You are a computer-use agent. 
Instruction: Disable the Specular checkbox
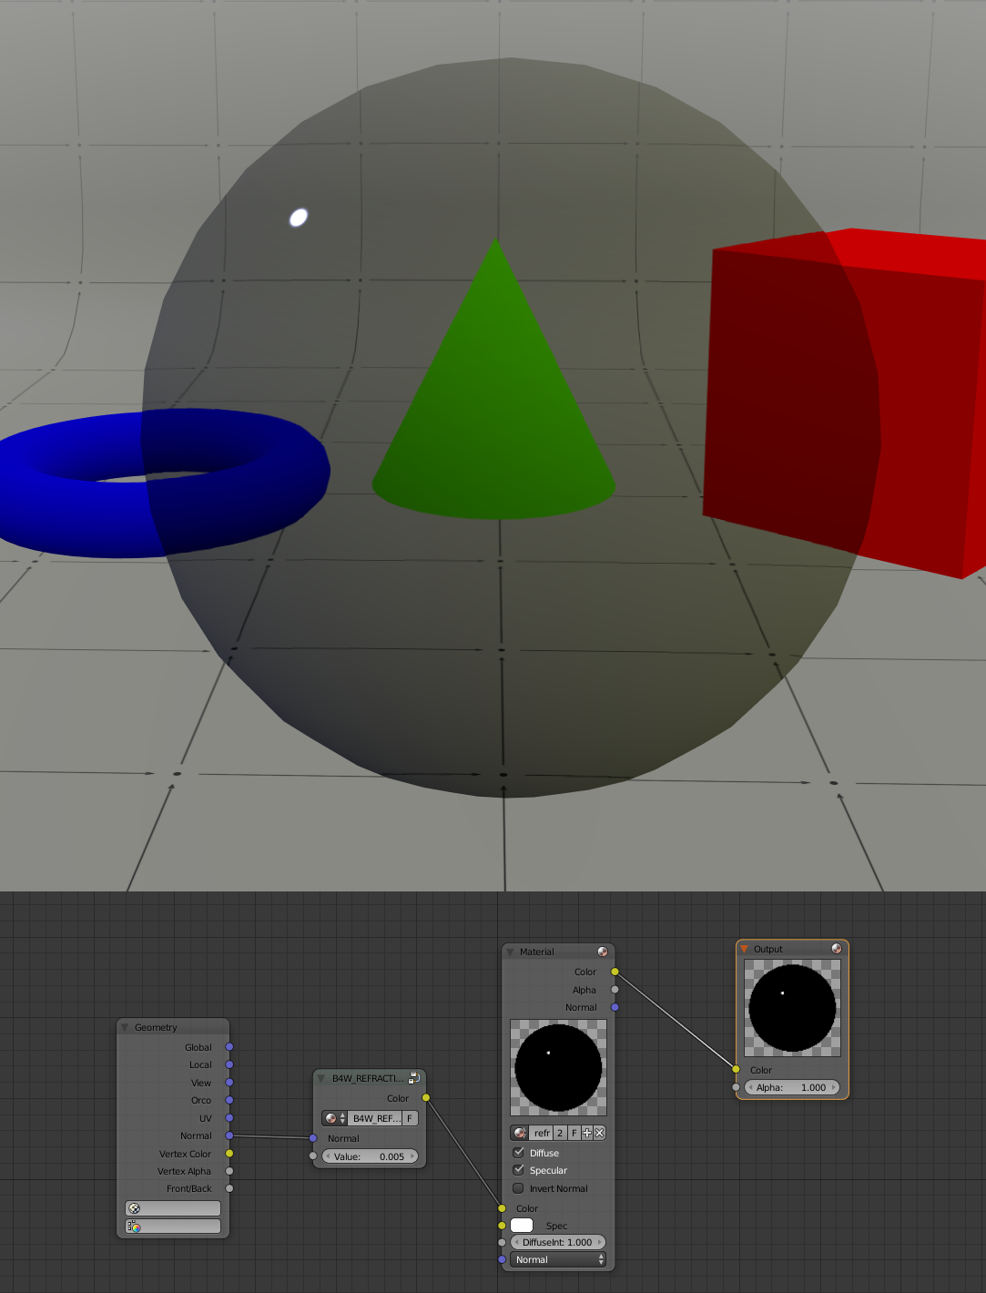[519, 1170]
